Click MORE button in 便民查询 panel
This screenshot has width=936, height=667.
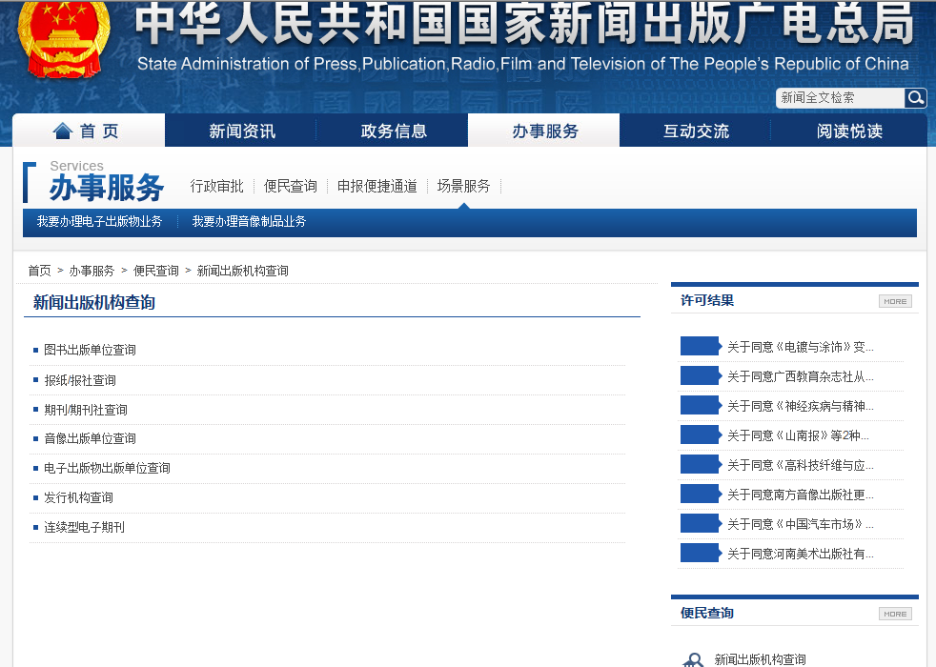click(x=895, y=614)
